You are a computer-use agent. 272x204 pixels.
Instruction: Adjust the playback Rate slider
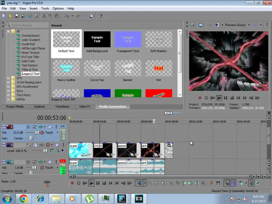(x=47, y=182)
